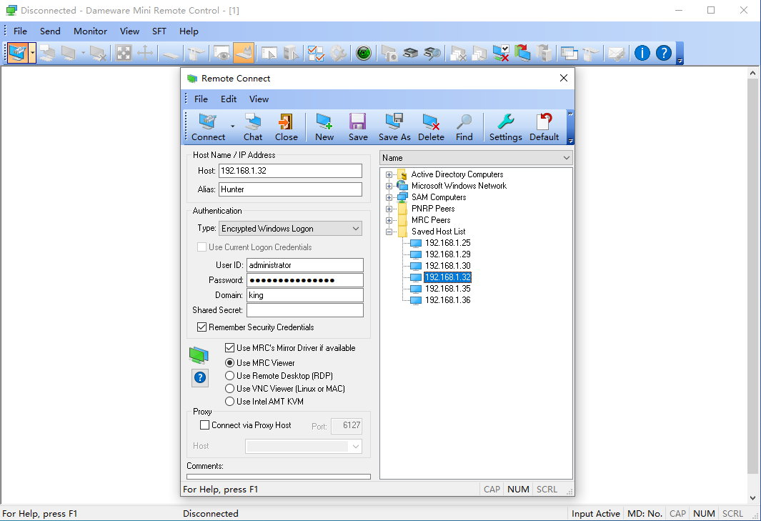Click the User ID field

click(305, 265)
